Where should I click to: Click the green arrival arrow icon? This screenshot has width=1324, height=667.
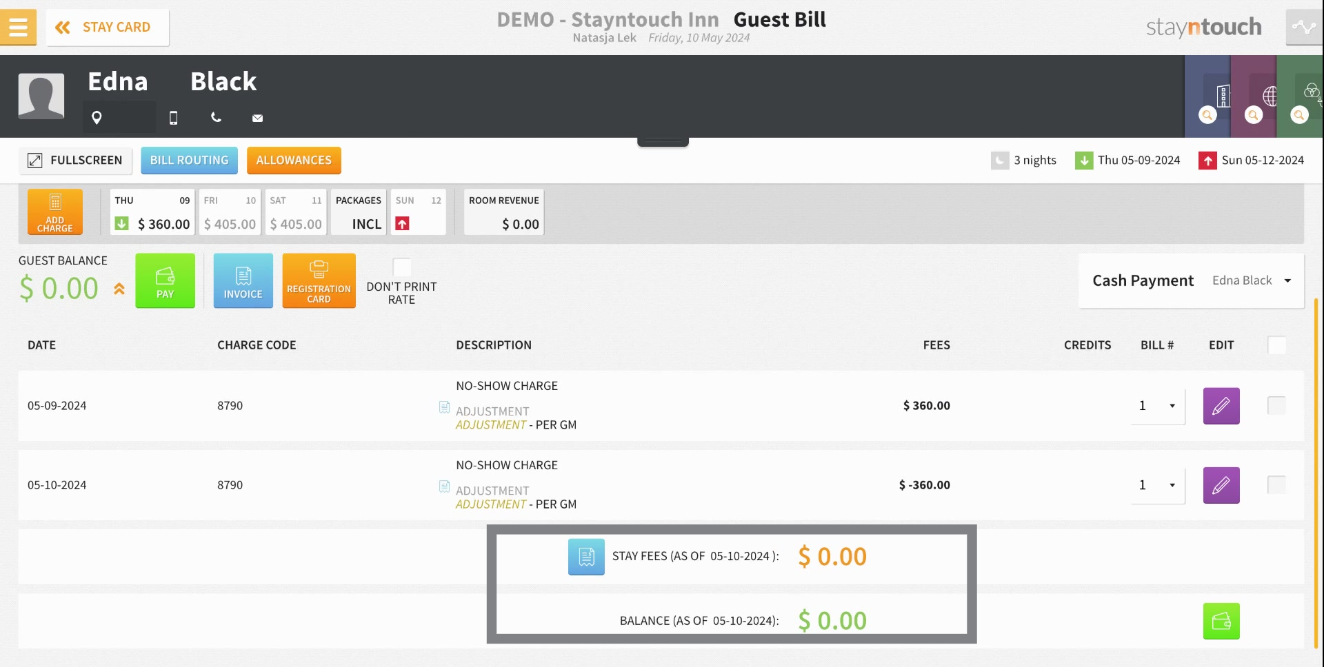tap(1084, 161)
